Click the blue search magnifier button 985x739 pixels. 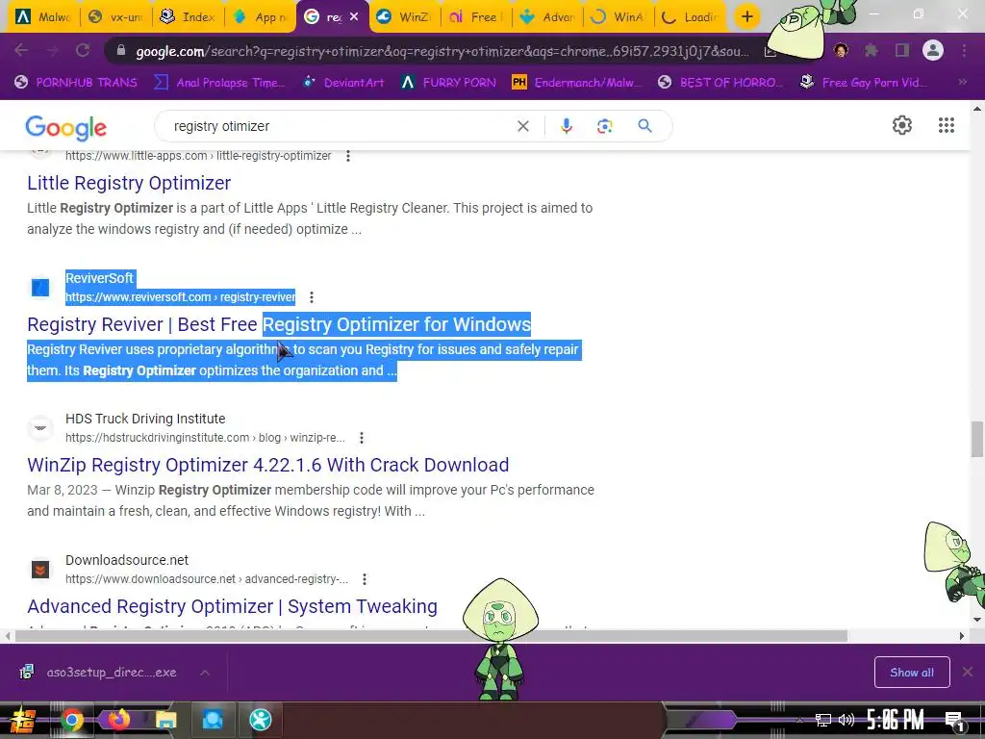tap(644, 126)
